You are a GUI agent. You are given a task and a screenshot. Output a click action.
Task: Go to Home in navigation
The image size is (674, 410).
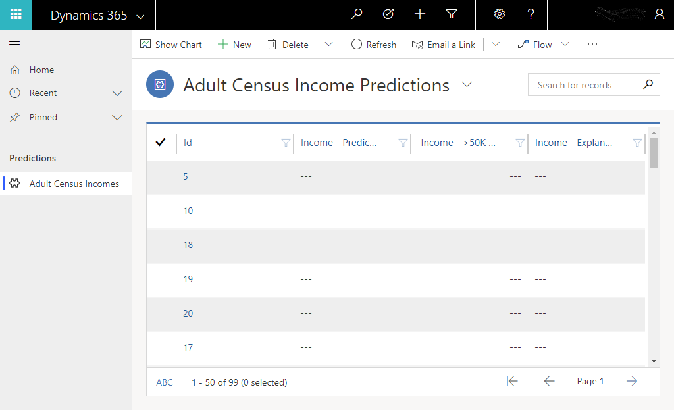(41, 70)
